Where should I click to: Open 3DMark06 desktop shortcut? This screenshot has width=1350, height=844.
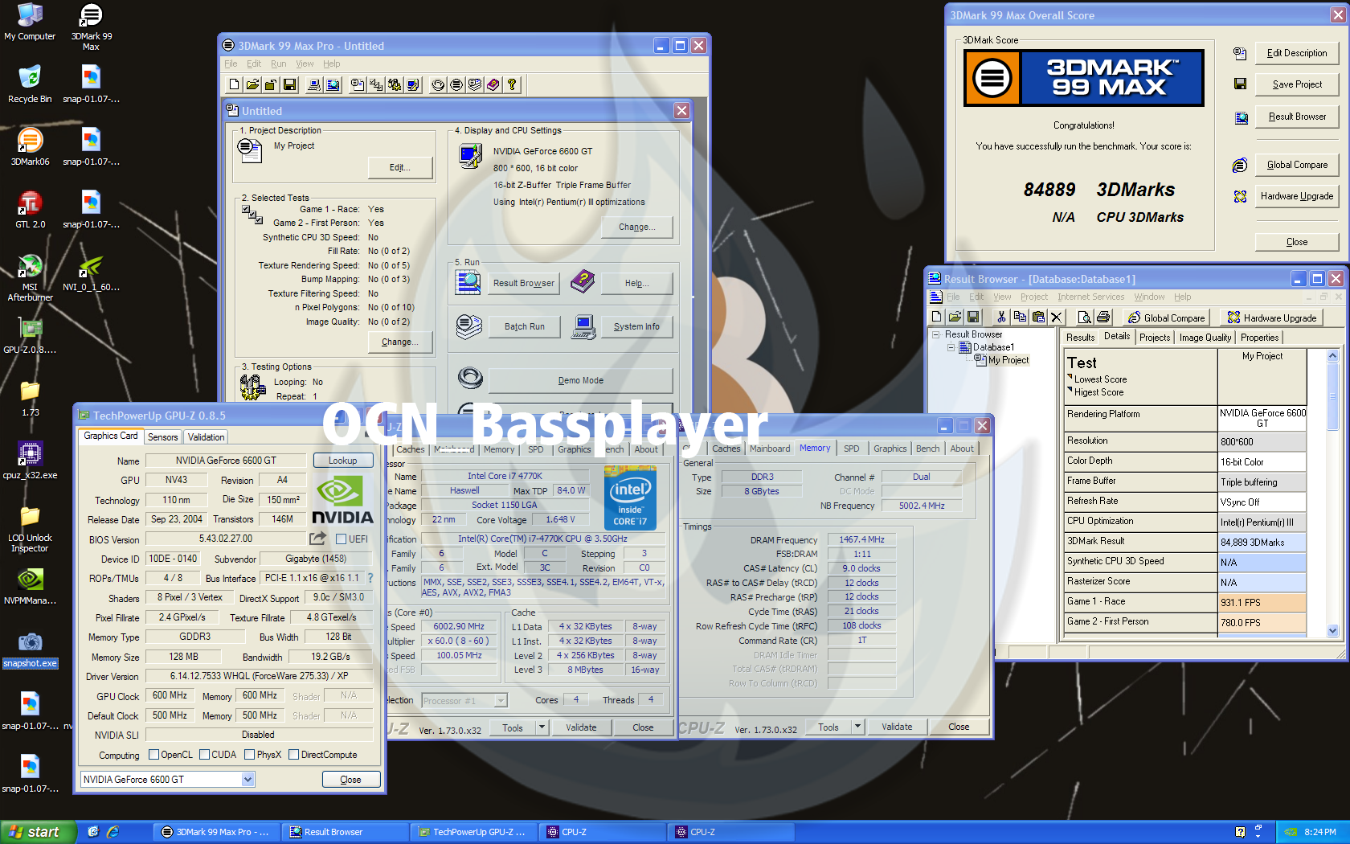click(x=30, y=147)
